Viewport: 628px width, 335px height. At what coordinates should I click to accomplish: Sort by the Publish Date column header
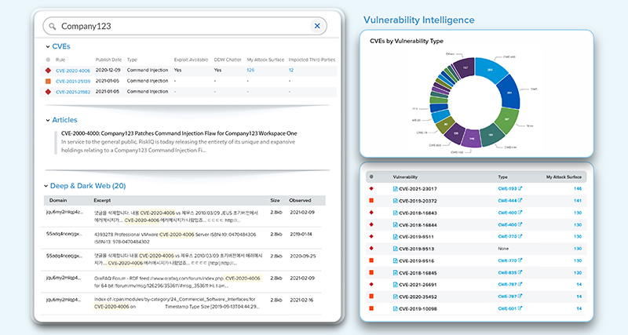pyautogui.click(x=108, y=60)
